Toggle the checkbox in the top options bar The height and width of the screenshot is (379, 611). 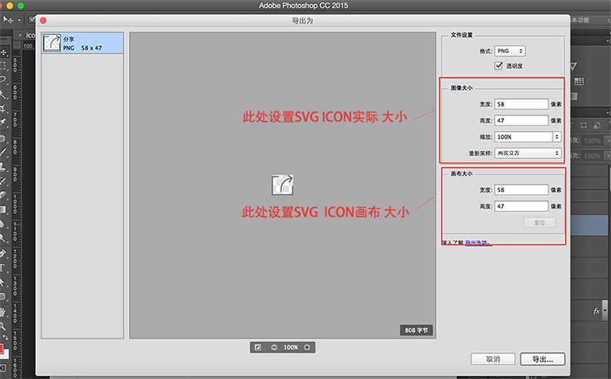click(x=32, y=20)
